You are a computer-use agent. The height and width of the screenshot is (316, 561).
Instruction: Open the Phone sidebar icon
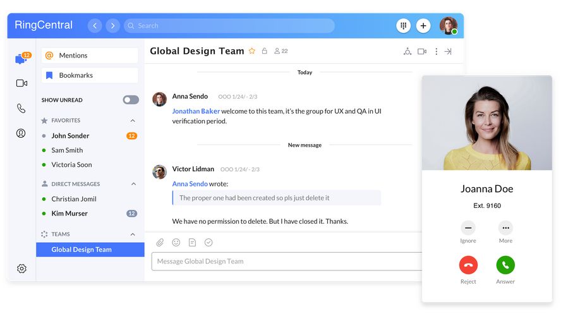coord(21,109)
